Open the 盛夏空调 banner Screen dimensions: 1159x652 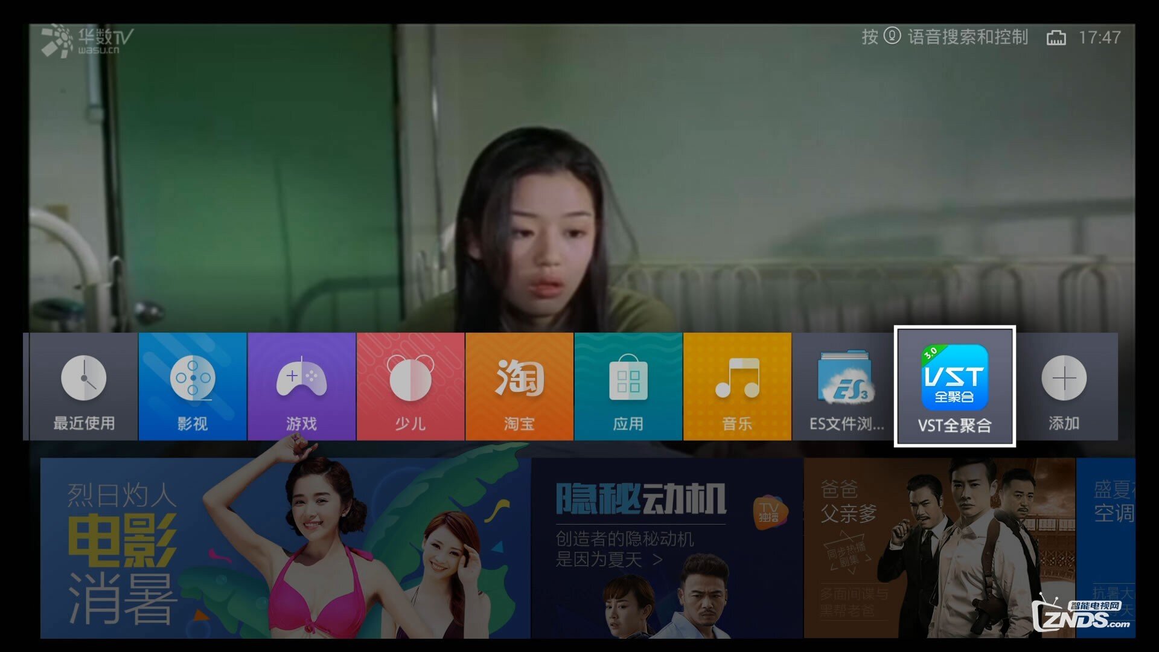tap(1106, 548)
